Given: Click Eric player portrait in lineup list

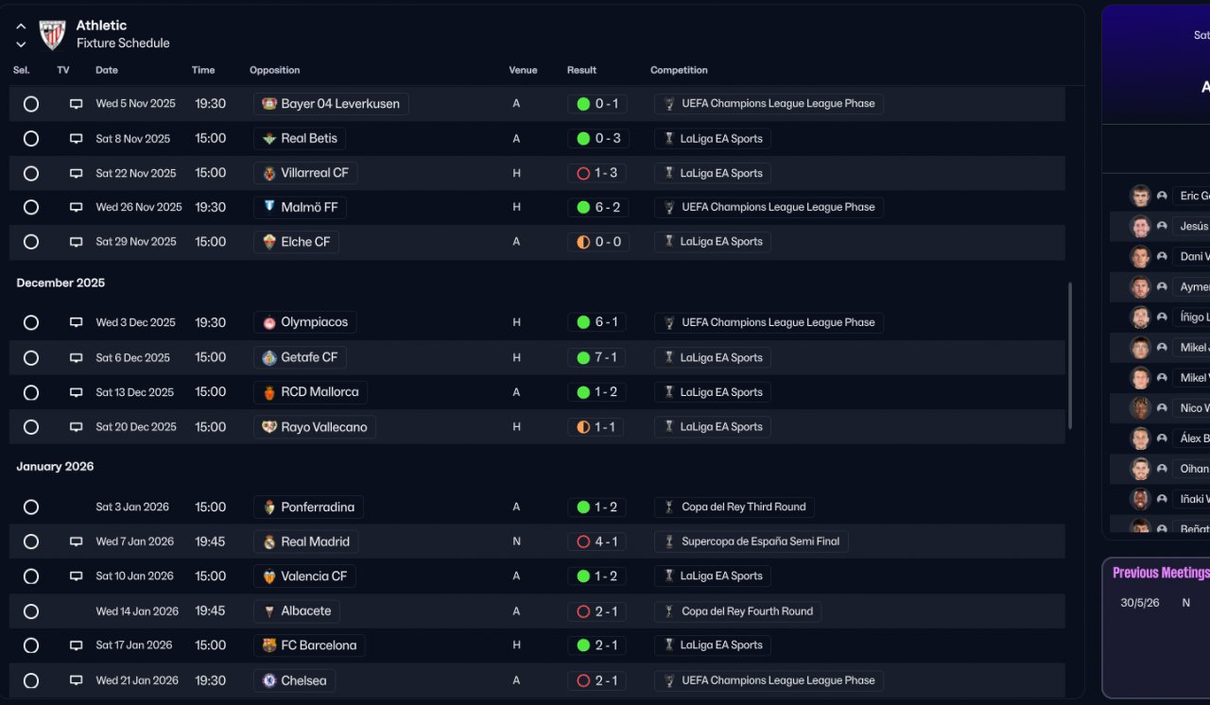Looking at the screenshot, I should [x=1140, y=196].
